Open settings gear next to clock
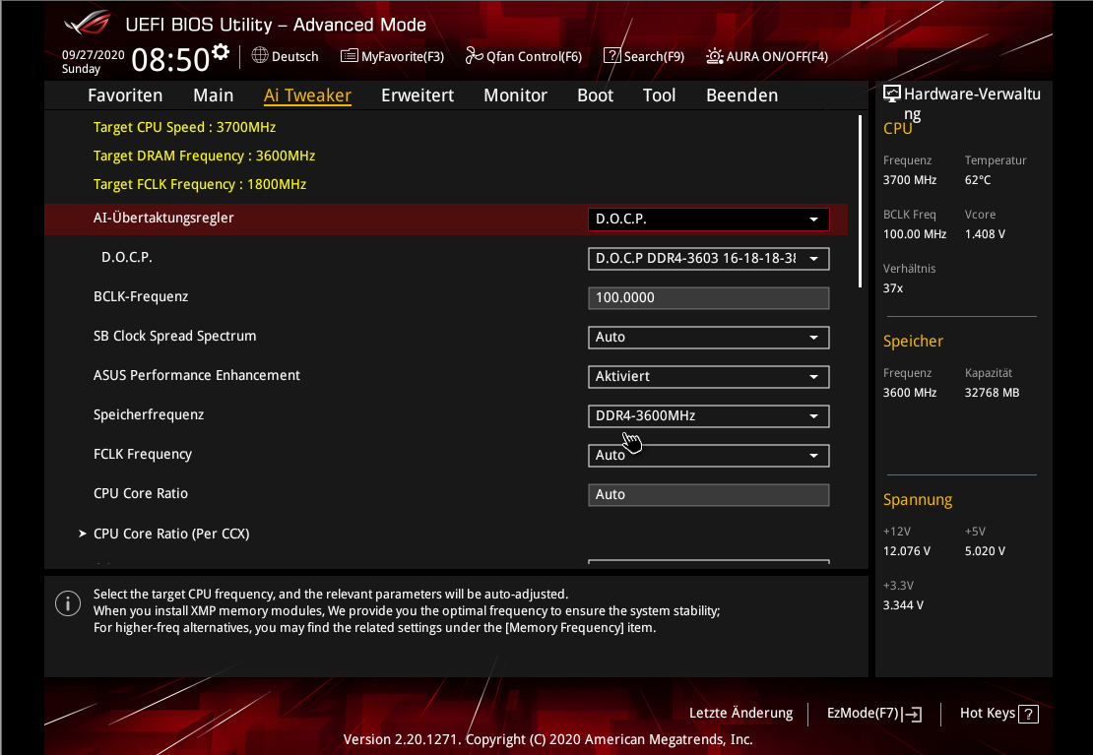Viewport: 1093px width, 755px height. (x=221, y=51)
